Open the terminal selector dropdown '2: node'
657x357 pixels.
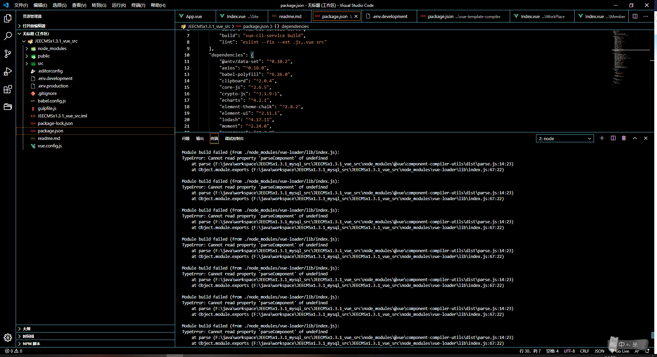565,139
